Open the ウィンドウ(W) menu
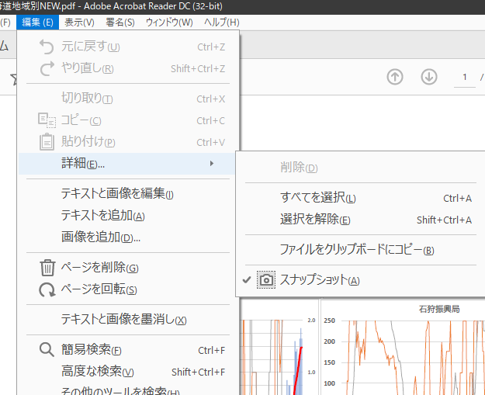This screenshot has height=395, width=485. (169, 23)
